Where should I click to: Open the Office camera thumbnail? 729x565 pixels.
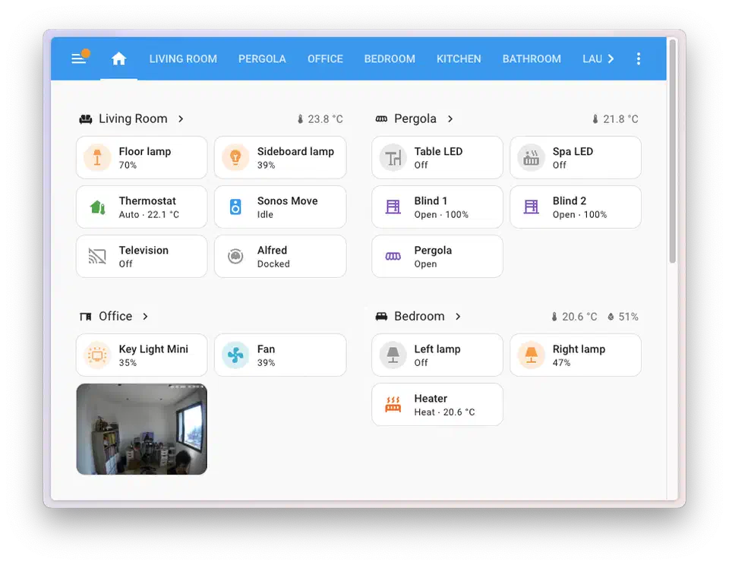[x=141, y=429]
